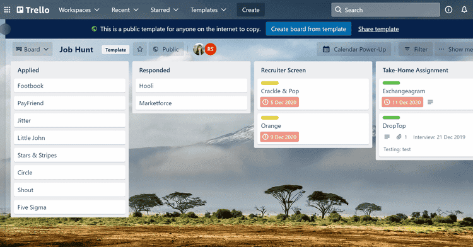
Task: Click the Trello logo home link
Action: [33, 10]
